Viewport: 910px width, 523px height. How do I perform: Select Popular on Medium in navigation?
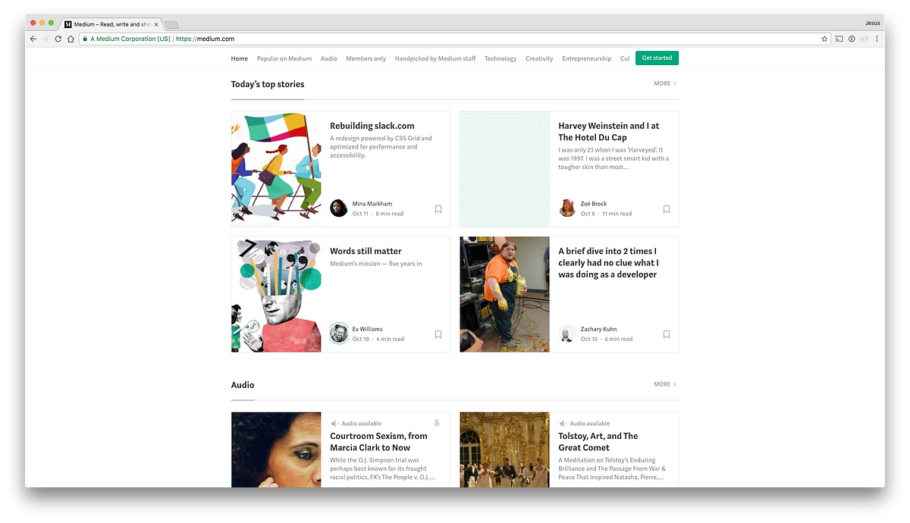(x=284, y=58)
